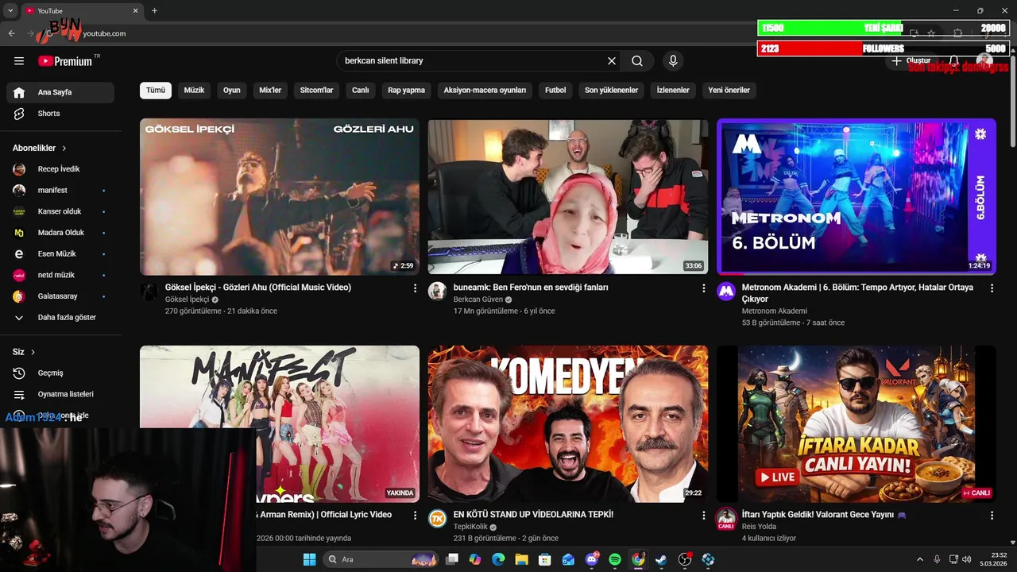Open more options for manifest lyric video

click(x=415, y=516)
